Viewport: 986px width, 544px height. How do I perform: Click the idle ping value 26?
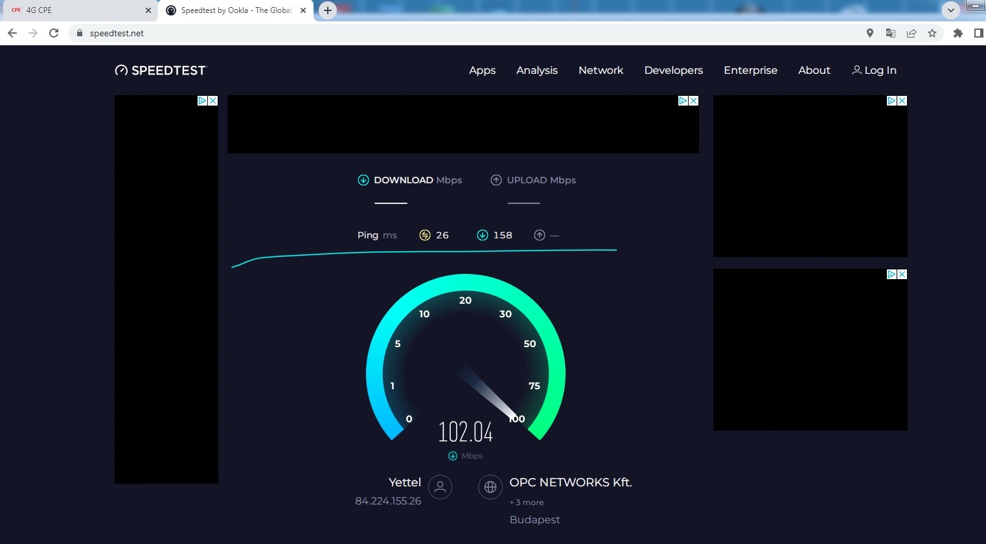click(x=442, y=235)
